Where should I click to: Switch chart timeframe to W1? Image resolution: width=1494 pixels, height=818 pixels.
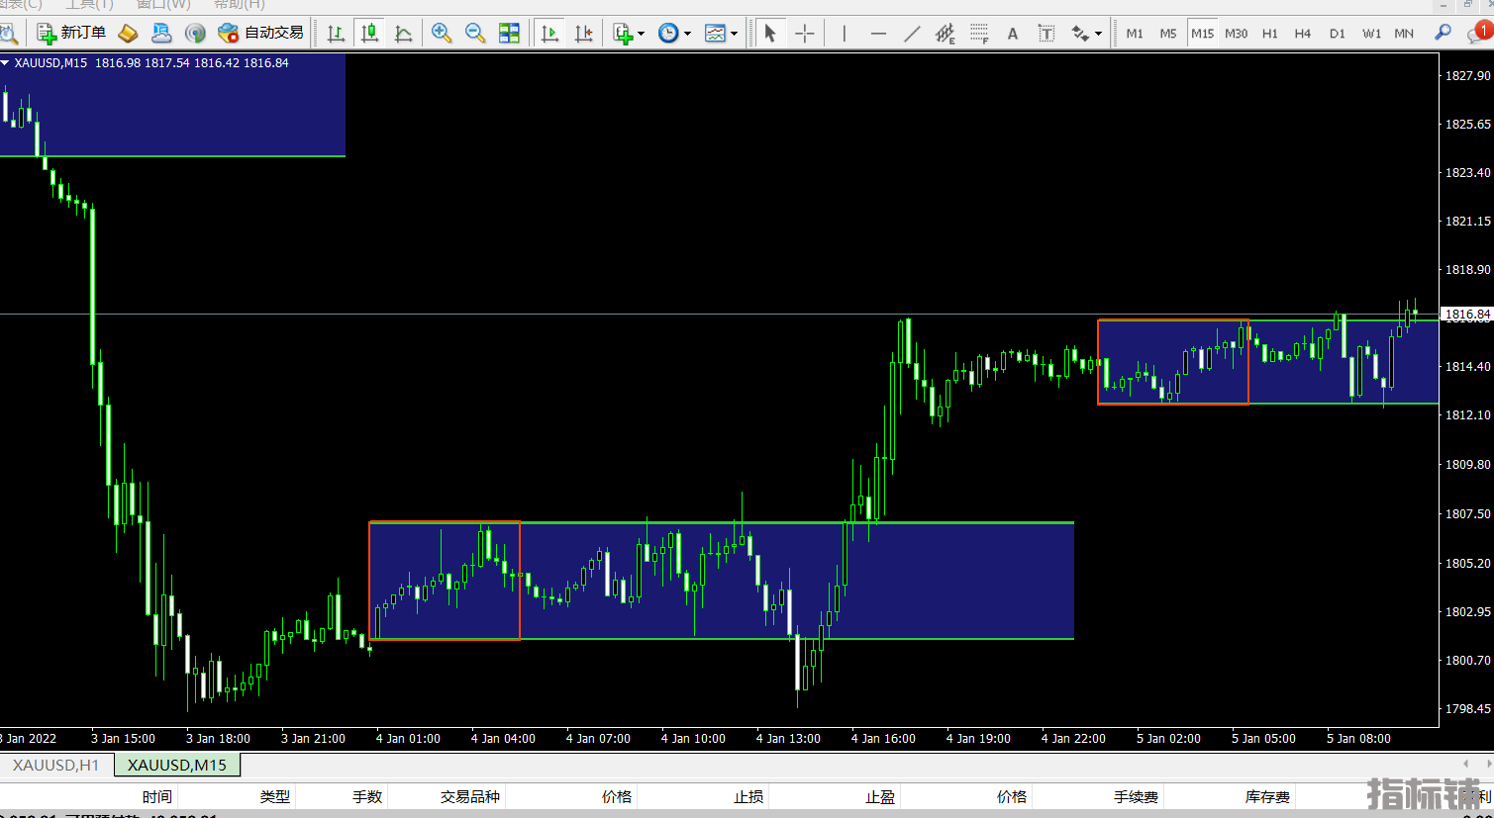1371,33
